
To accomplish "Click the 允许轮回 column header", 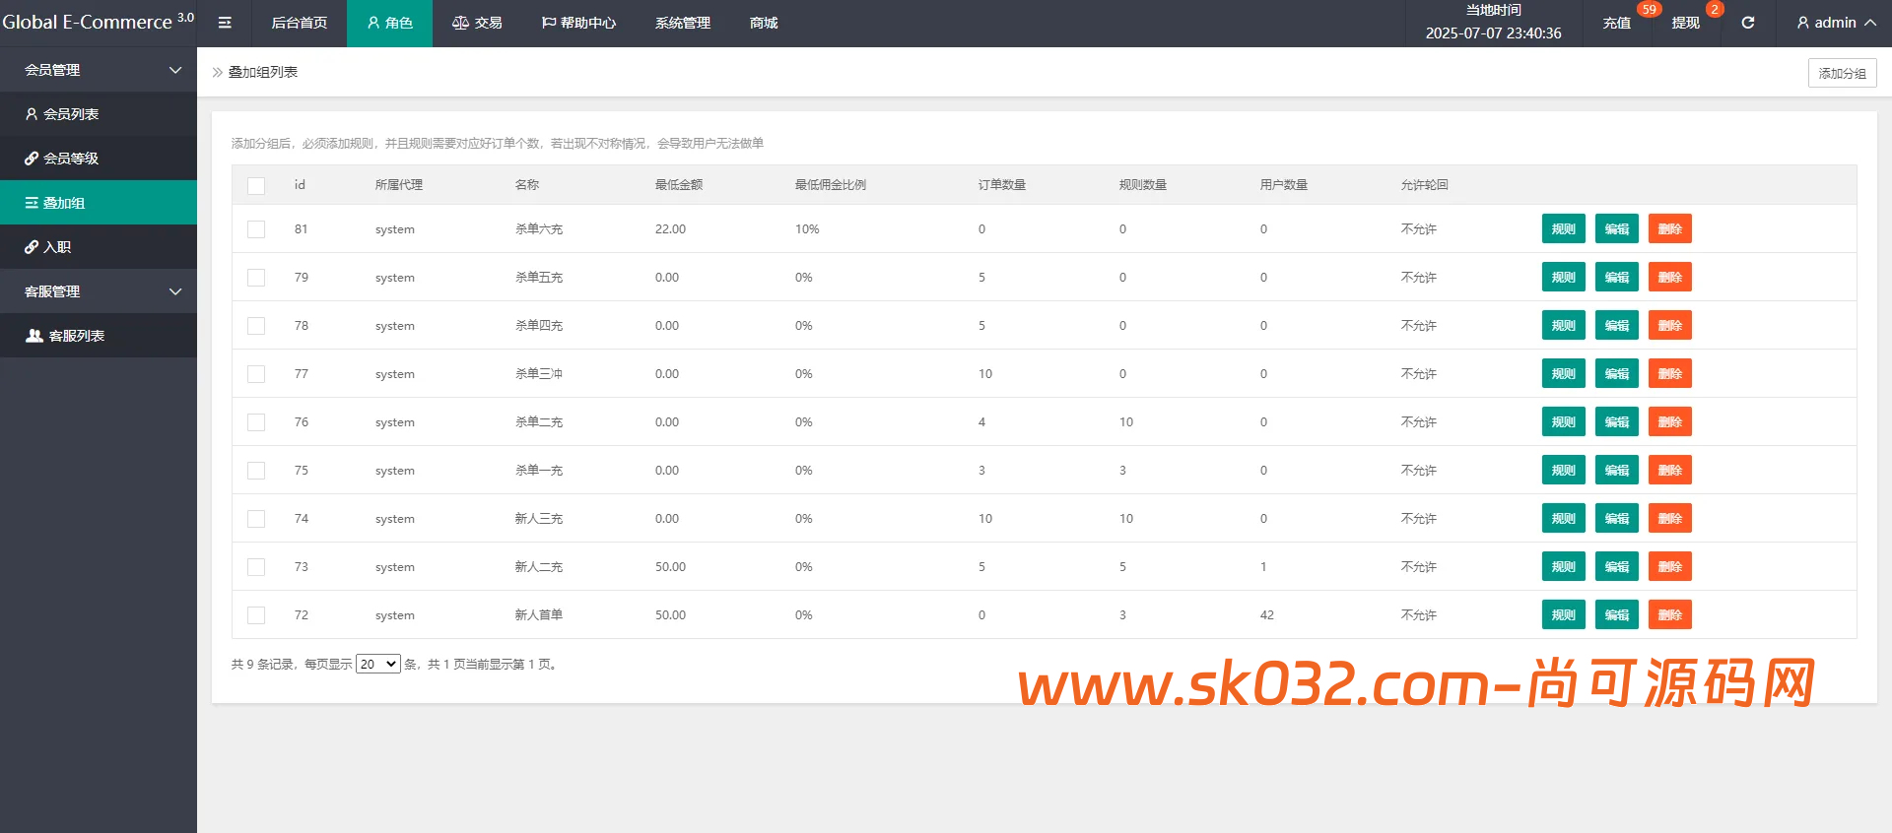I will pyautogui.click(x=1425, y=184).
